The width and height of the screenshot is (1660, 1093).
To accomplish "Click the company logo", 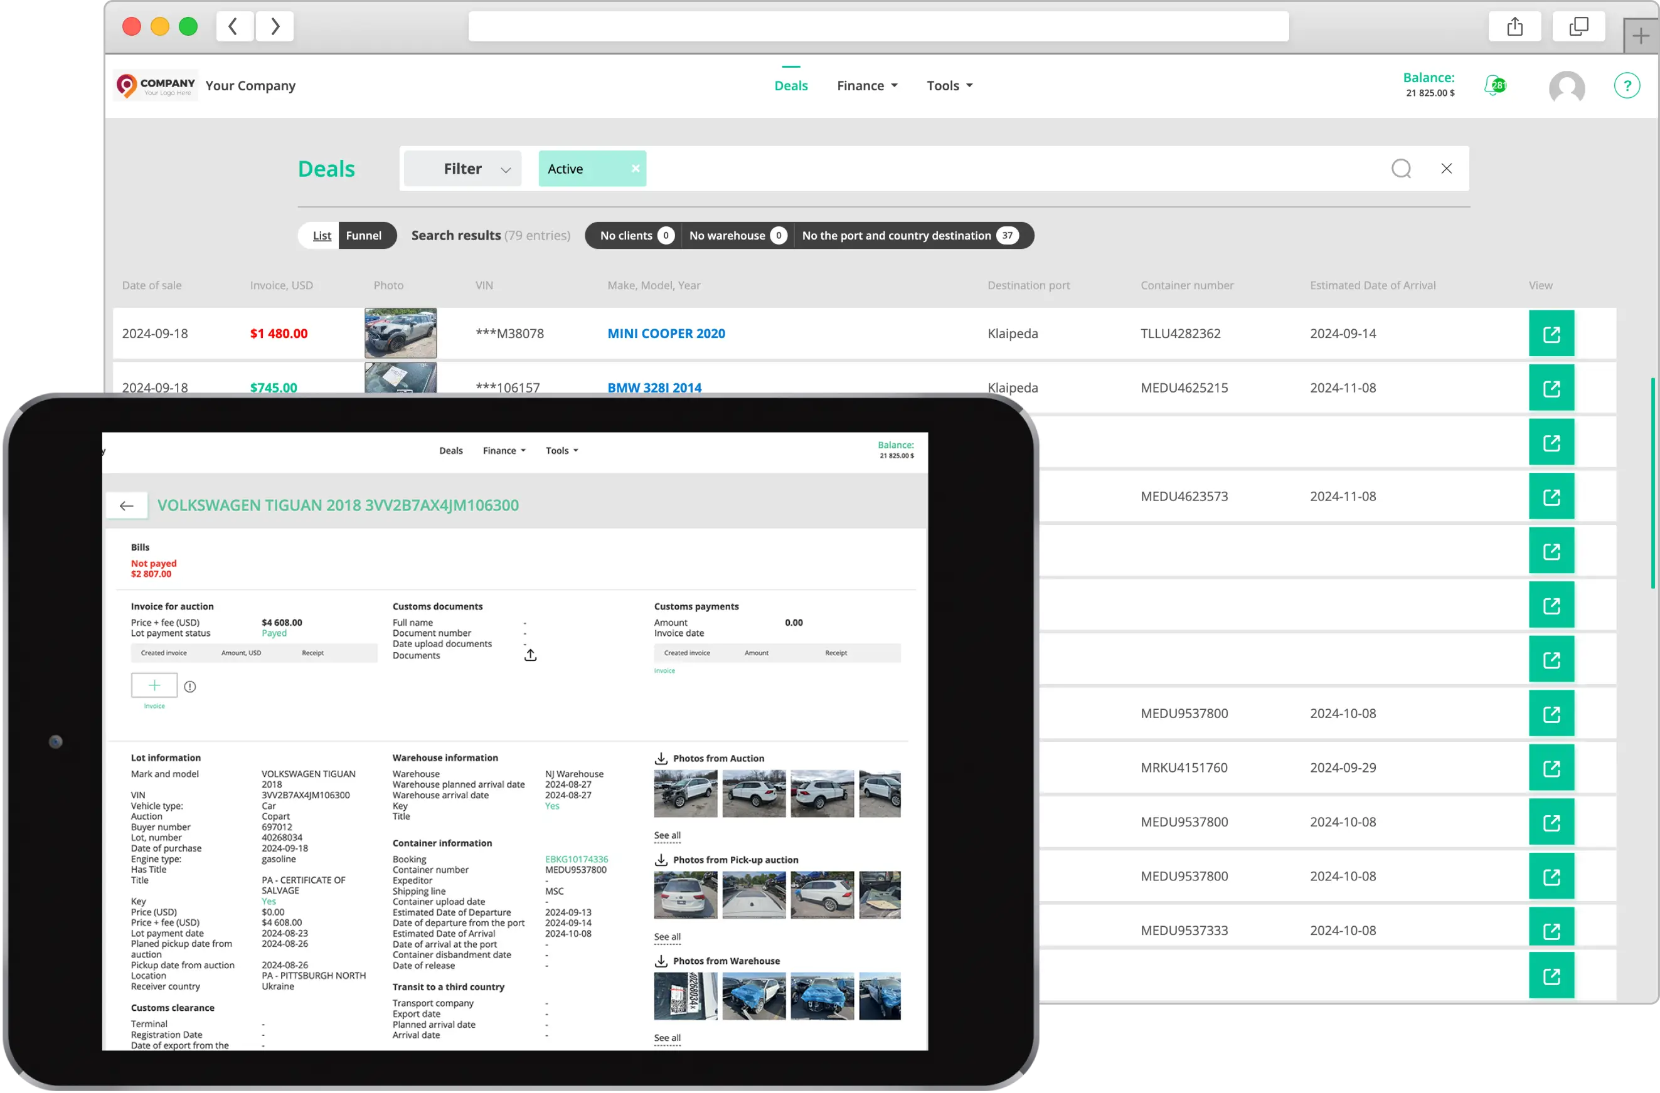I will click(x=156, y=86).
